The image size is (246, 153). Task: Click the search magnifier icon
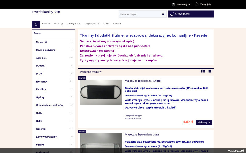[x=163, y=14]
